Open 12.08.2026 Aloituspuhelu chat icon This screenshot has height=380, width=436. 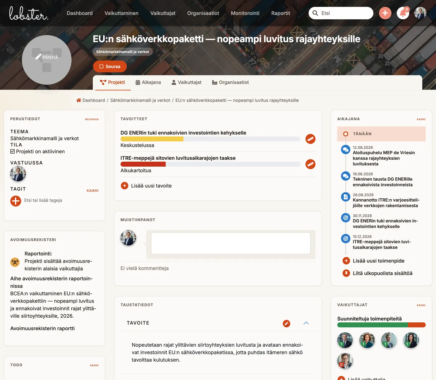point(345,150)
